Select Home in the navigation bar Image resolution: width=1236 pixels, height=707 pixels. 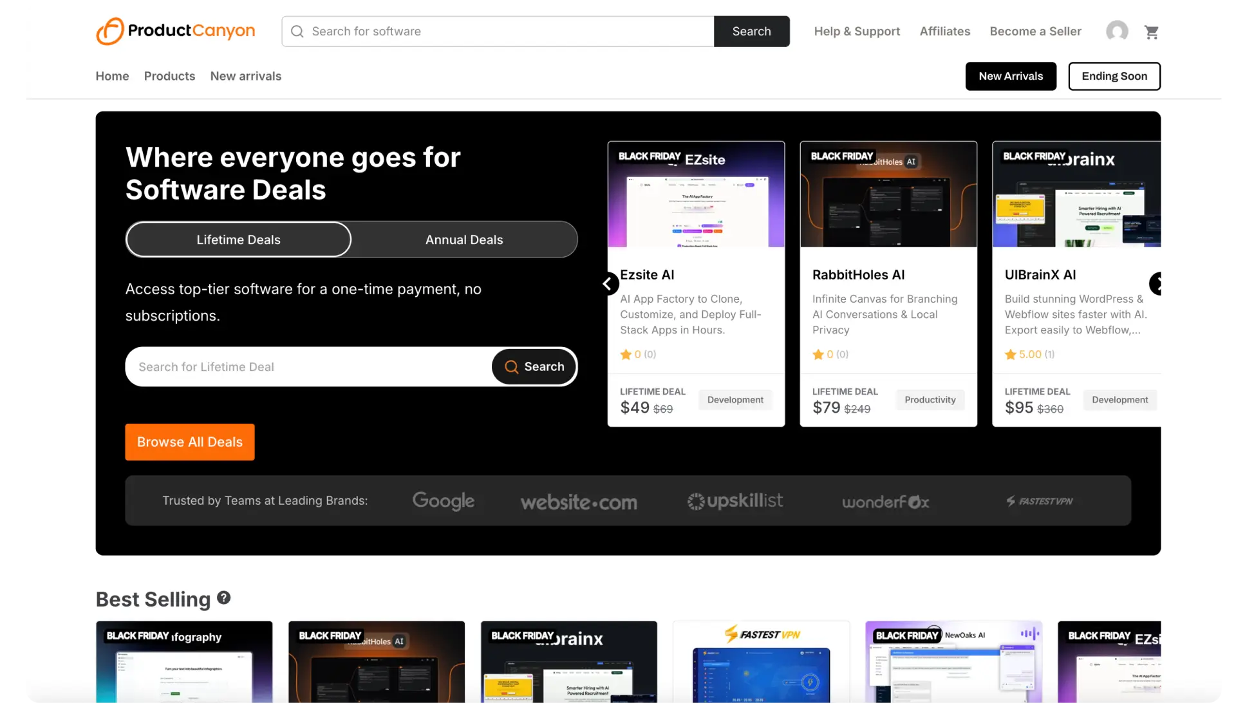pos(111,76)
